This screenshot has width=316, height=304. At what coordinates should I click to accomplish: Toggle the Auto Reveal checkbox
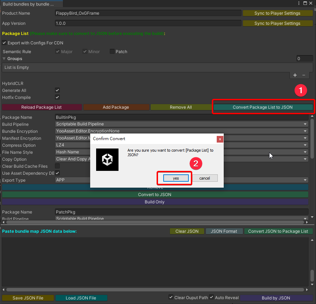[211, 297]
